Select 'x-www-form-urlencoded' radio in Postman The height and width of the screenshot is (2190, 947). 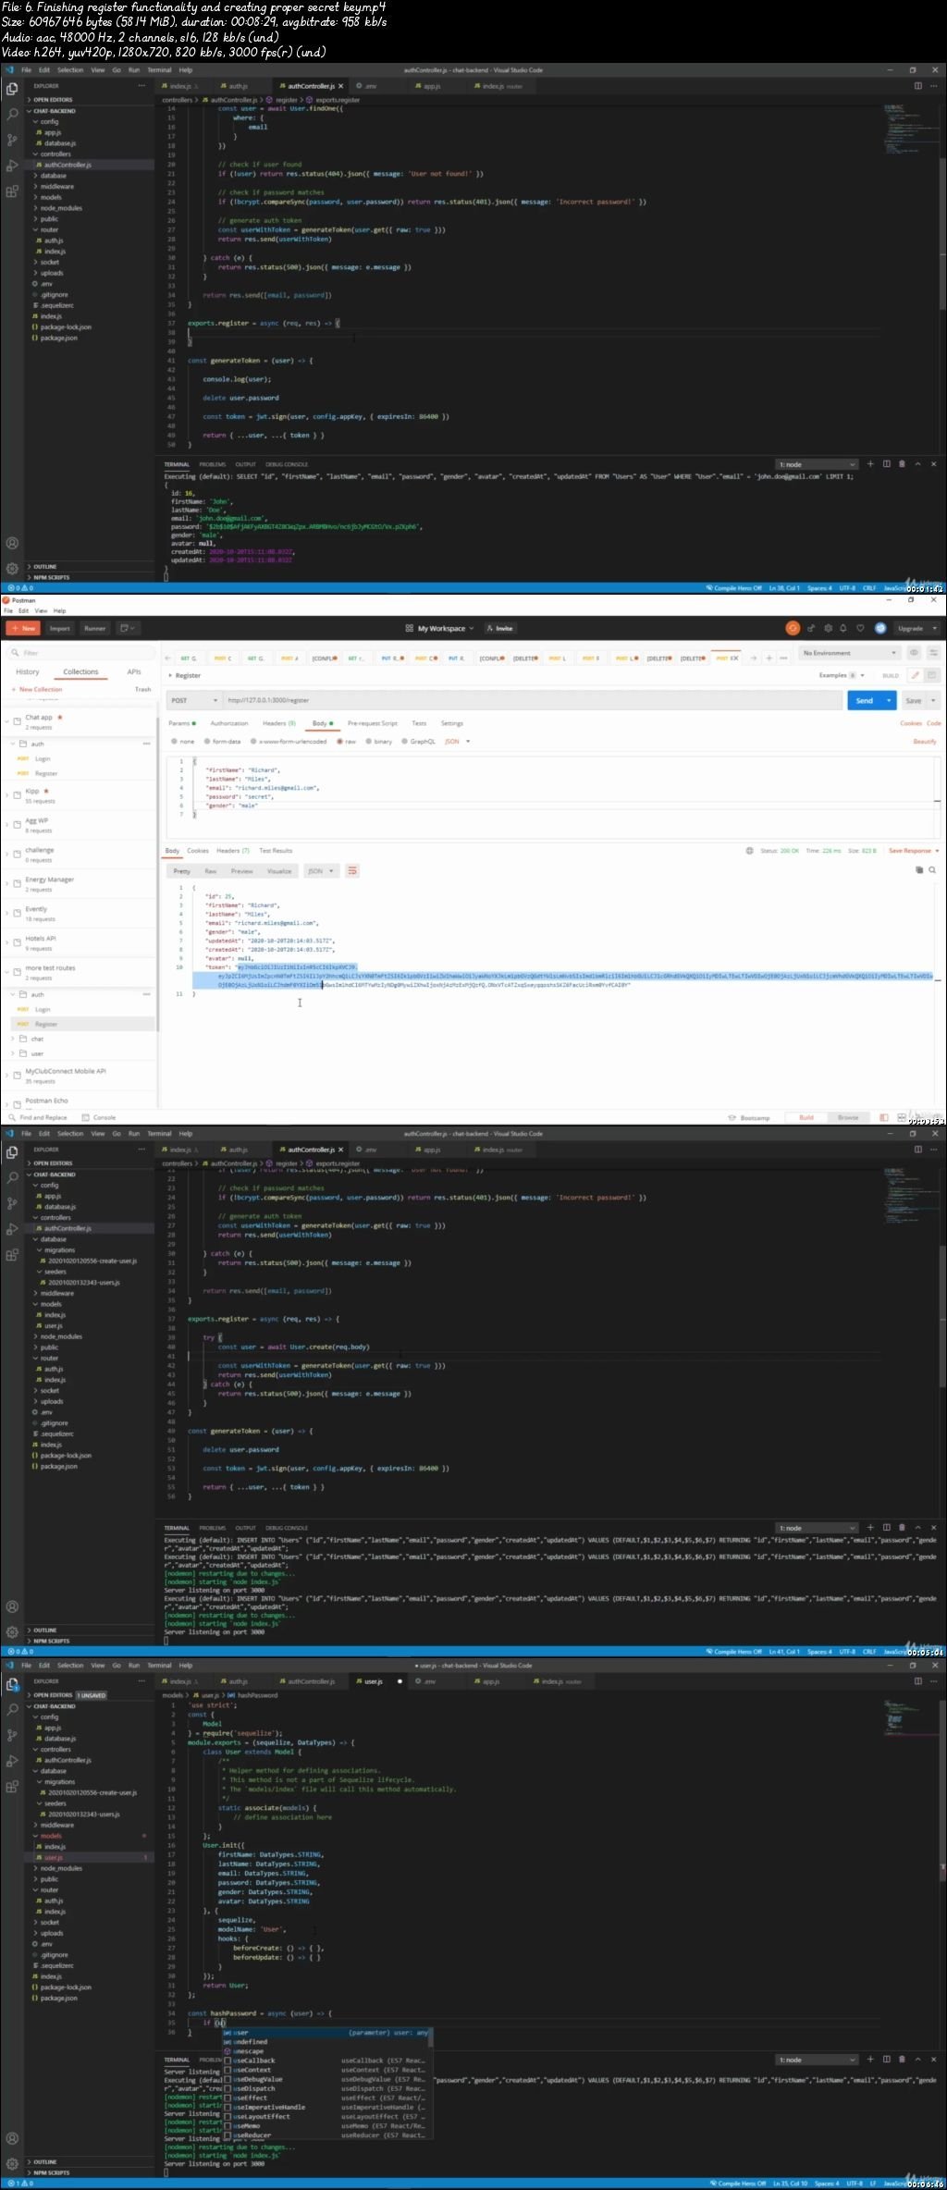[x=253, y=742]
